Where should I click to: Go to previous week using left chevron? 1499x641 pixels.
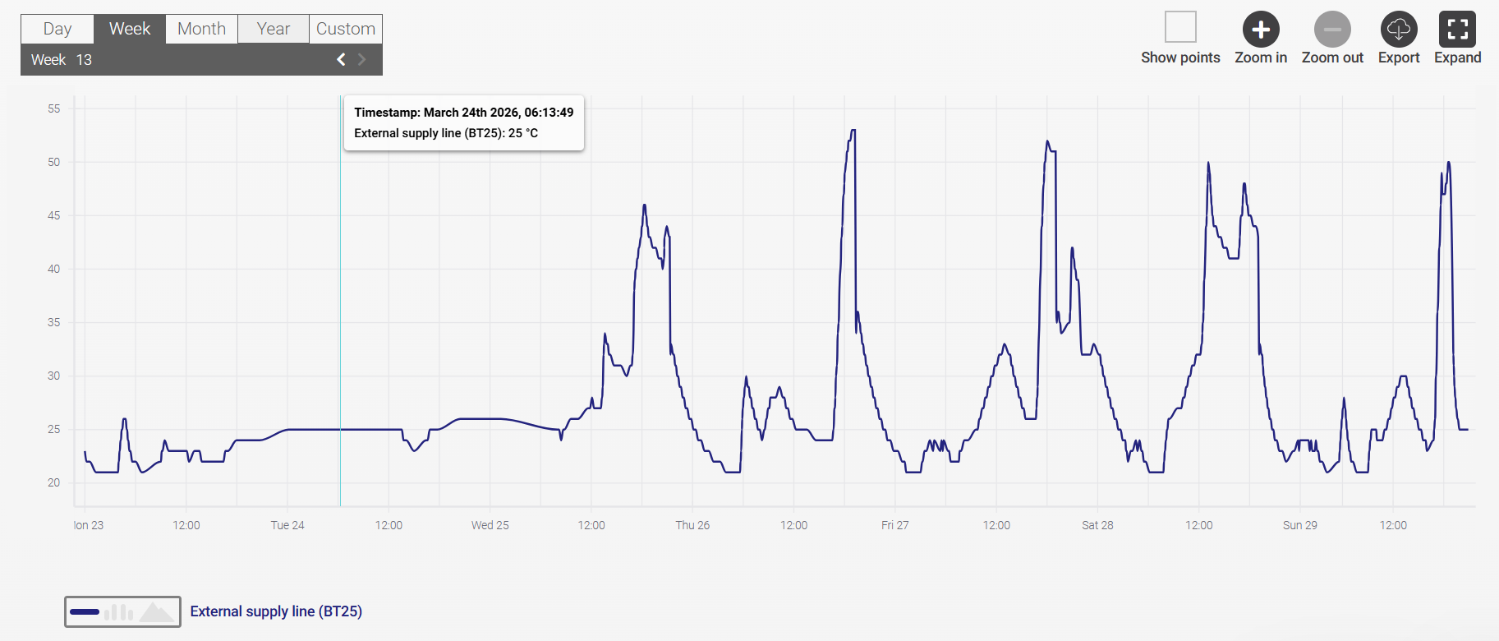341,59
